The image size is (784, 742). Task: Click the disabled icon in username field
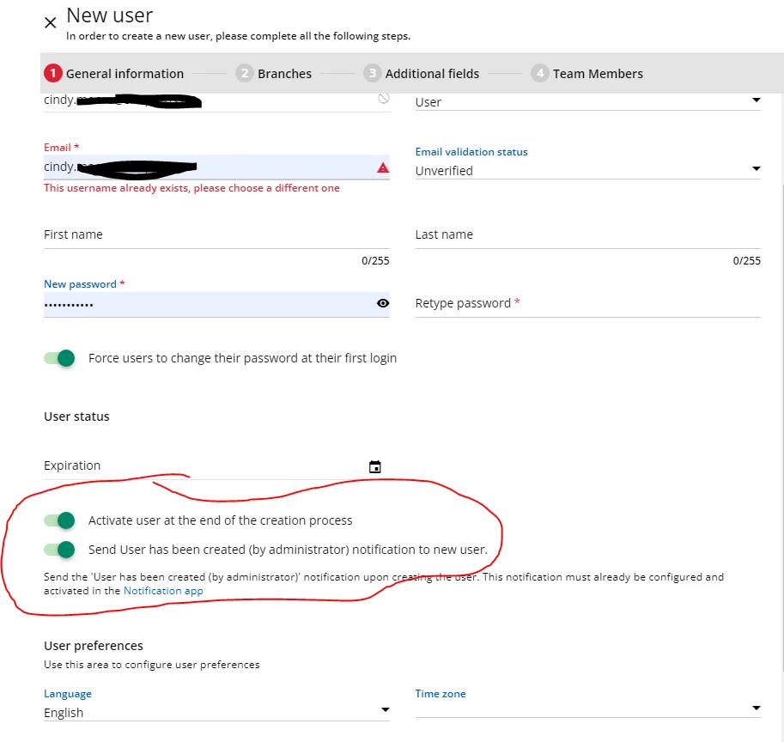tap(383, 99)
